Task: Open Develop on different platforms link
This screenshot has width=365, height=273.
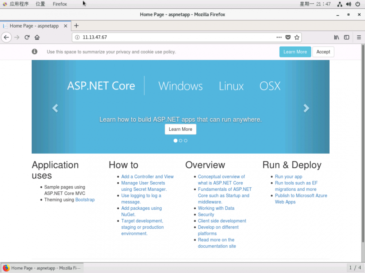Action: coord(218,230)
